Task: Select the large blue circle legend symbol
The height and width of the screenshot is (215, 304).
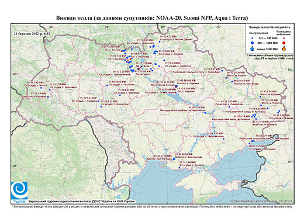Action: point(253,43)
